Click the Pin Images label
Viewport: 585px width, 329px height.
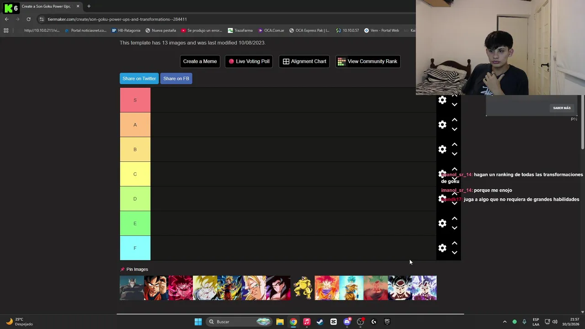137,270
